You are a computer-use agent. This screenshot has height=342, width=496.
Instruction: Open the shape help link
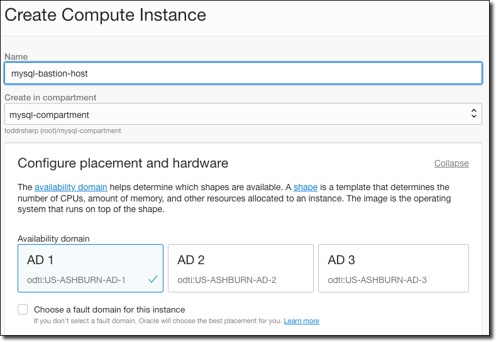pos(305,187)
